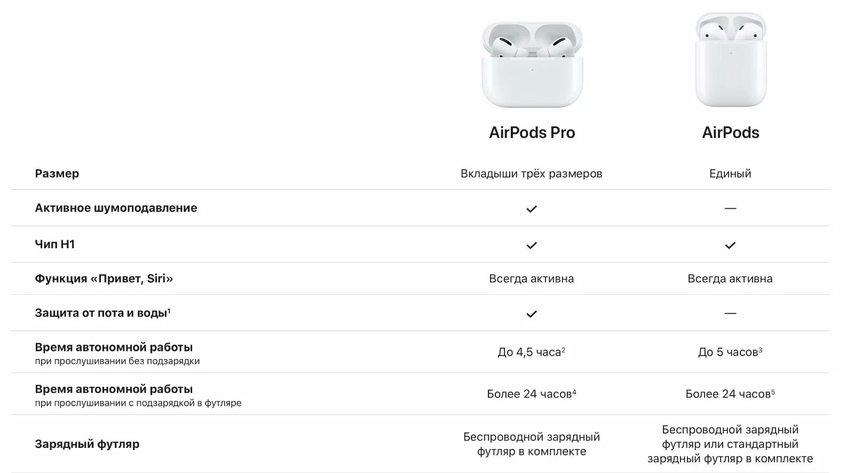Click the Активное шумоподавление label
This screenshot has width=854, height=473.
click(116, 208)
